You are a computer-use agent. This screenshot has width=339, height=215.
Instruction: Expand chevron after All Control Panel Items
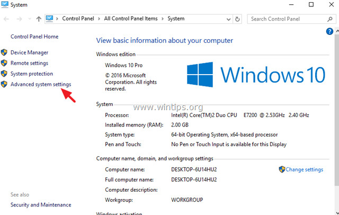(x=163, y=19)
